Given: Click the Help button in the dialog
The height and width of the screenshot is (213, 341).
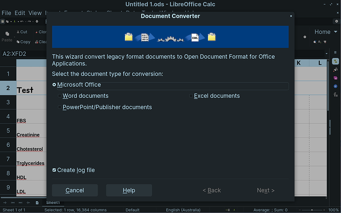Looking at the screenshot, I should pos(129,190).
